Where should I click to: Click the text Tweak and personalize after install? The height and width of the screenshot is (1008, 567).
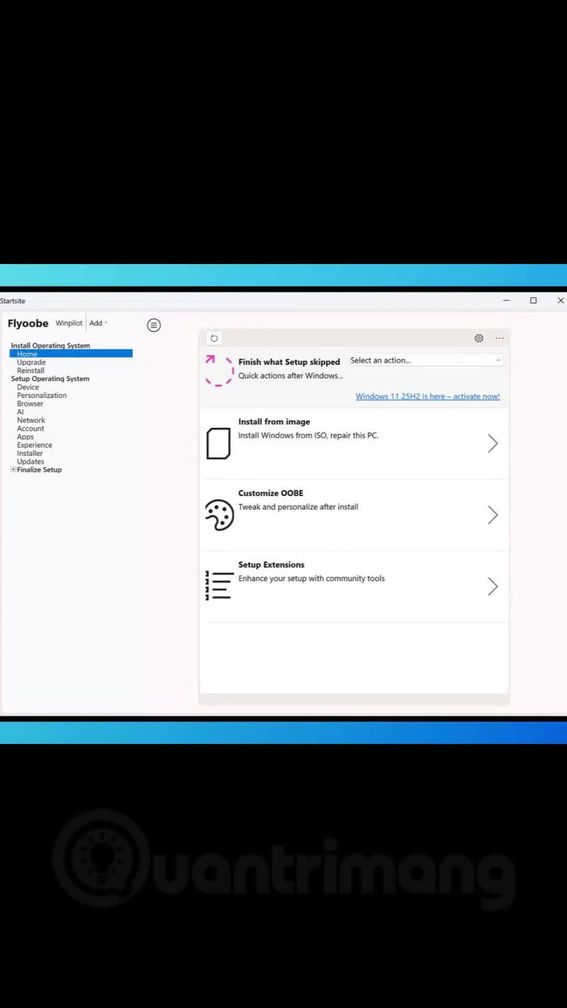click(298, 507)
